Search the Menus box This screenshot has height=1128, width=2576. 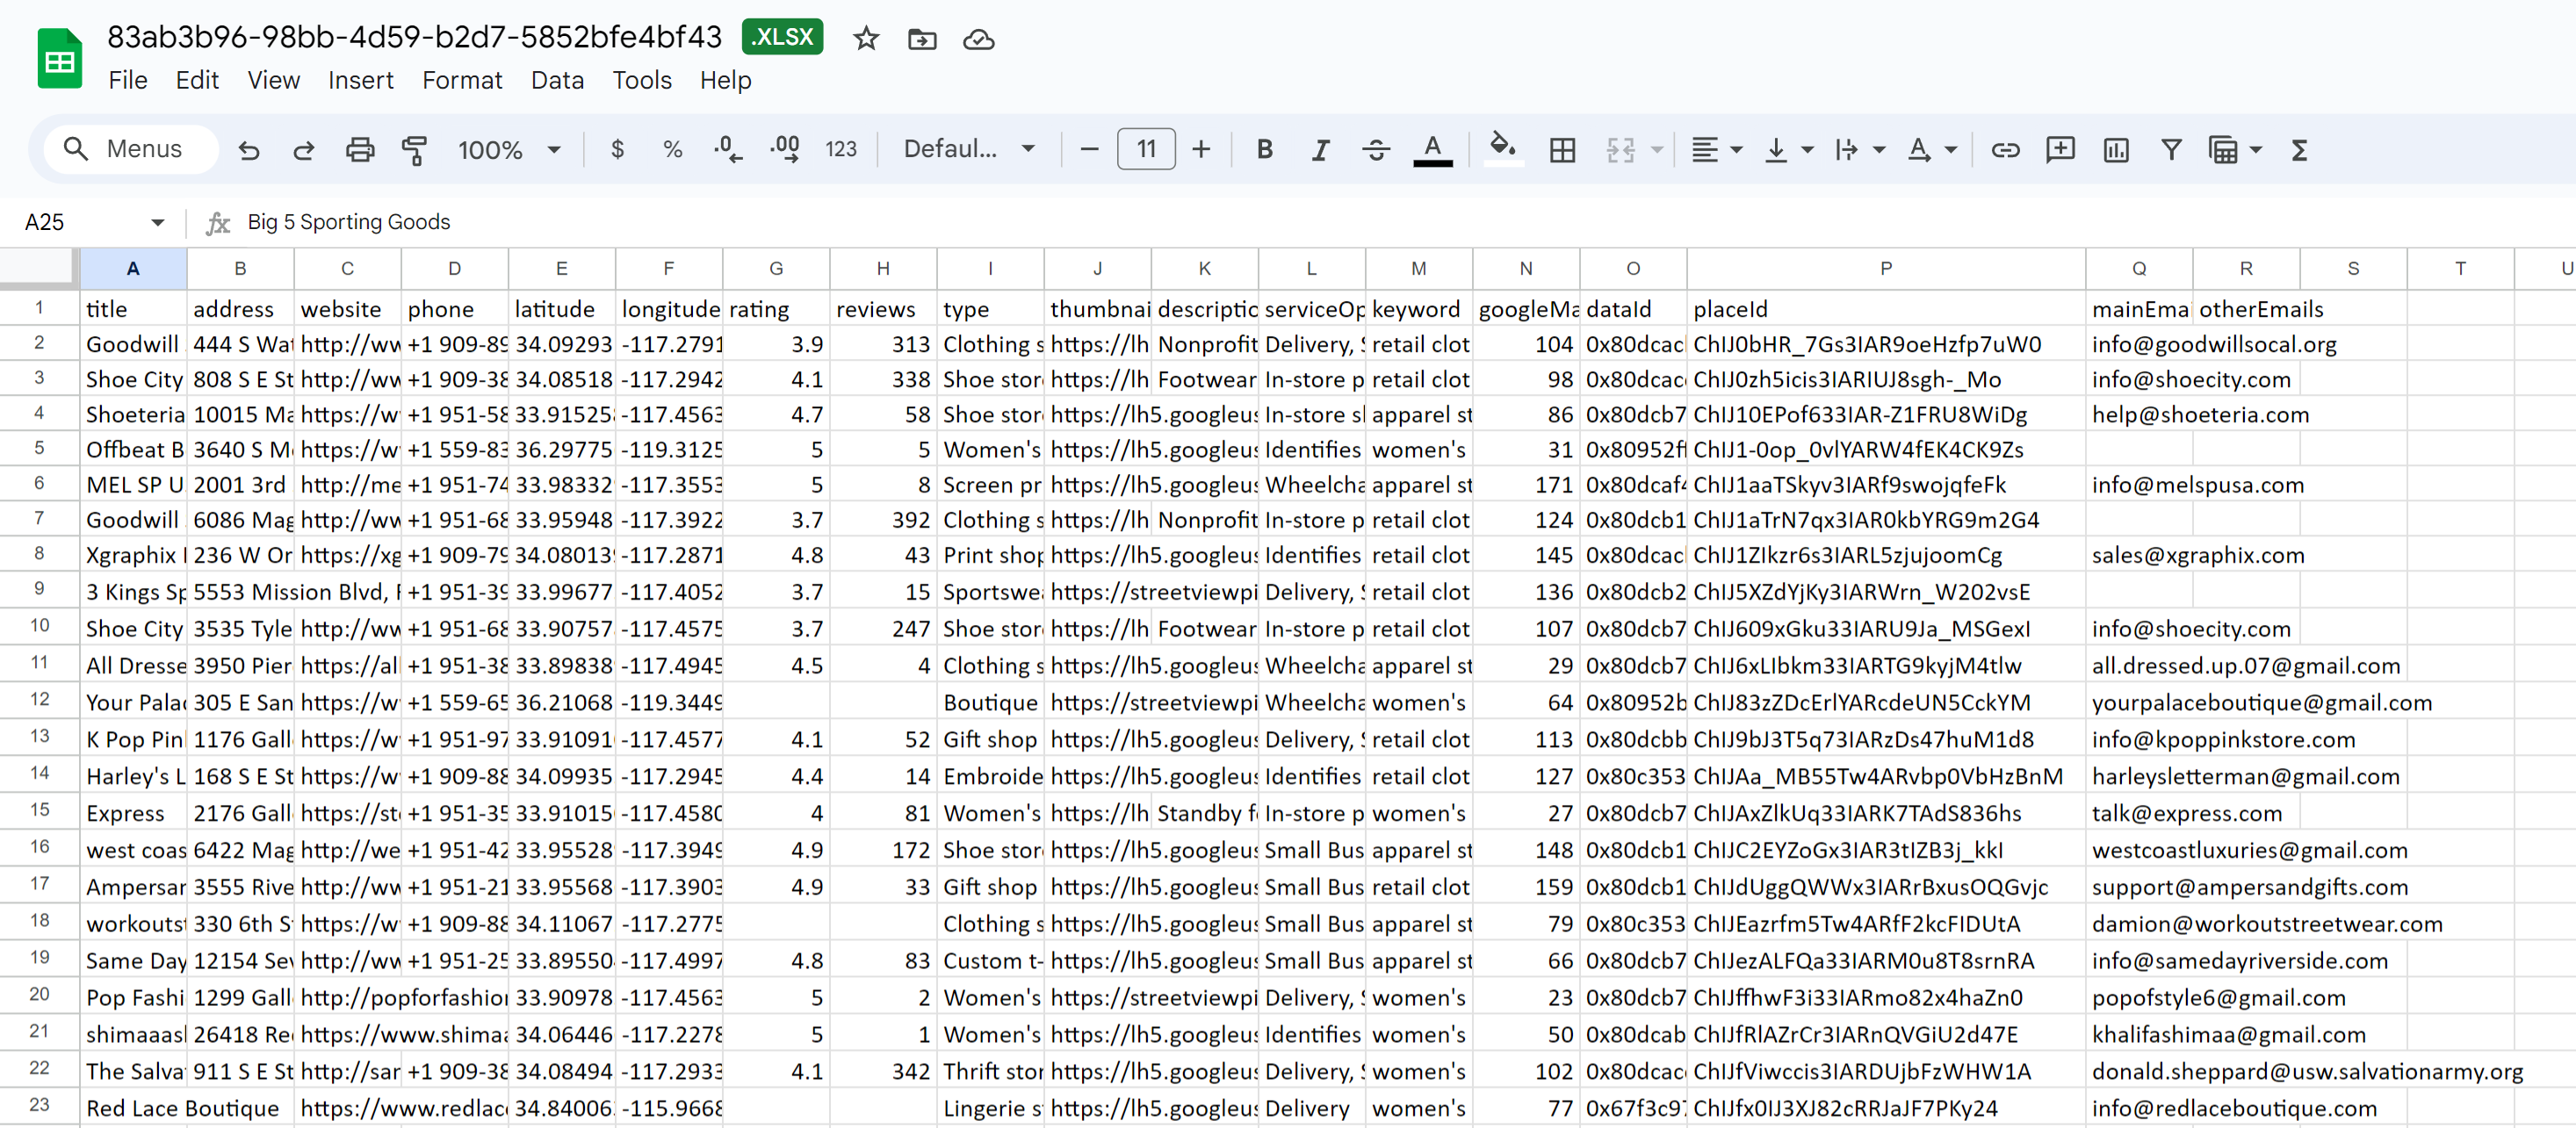click(x=131, y=149)
